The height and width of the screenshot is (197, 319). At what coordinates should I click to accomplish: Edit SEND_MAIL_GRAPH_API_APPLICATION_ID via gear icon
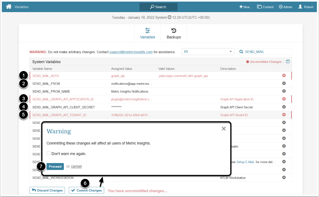click(x=284, y=99)
